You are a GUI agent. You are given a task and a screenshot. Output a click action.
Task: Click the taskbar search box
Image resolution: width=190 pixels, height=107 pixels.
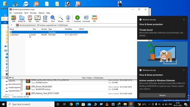31,104
